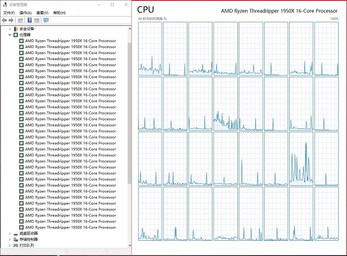Select the 安全设备 category label
The image size is (347, 256).
[x=27, y=29]
